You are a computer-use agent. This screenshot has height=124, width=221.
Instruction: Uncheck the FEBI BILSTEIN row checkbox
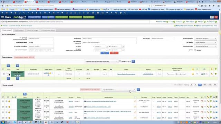point(3,118)
